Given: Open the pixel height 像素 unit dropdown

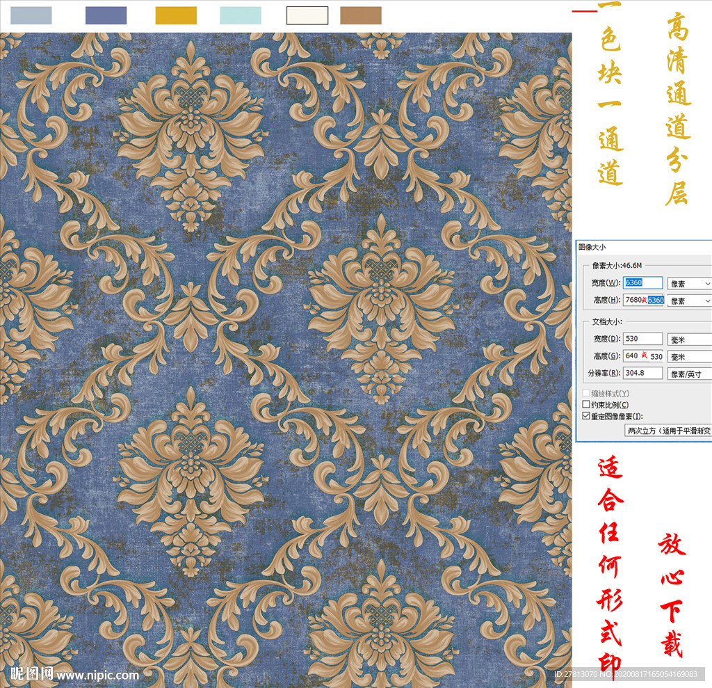Looking at the screenshot, I should (x=689, y=301).
